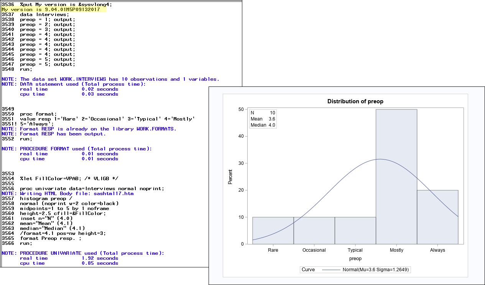Select the 'Always' histogram bar
This screenshot has width=485, height=285.
tap(437, 217)
